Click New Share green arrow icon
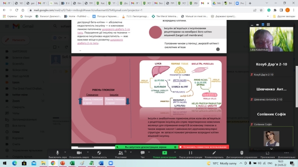This screenshot has width=298, height=167. pos(164,153)
